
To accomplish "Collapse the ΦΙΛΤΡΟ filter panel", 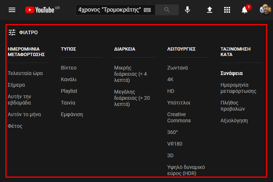I will 23,32.
